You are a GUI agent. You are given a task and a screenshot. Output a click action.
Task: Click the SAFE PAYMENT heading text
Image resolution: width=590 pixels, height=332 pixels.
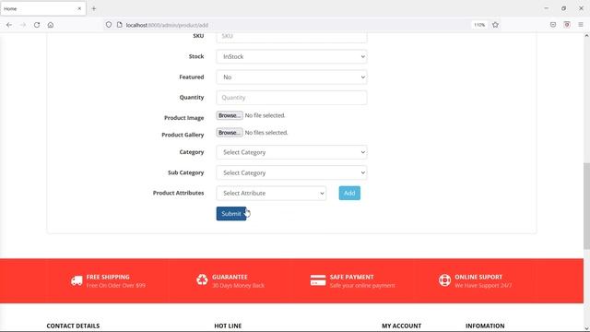(x=352, y=277)
